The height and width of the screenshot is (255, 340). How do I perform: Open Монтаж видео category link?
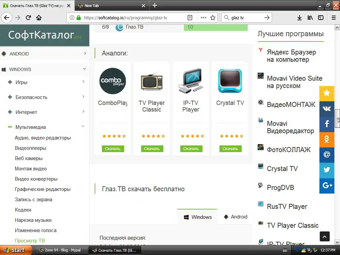(31, 169)
